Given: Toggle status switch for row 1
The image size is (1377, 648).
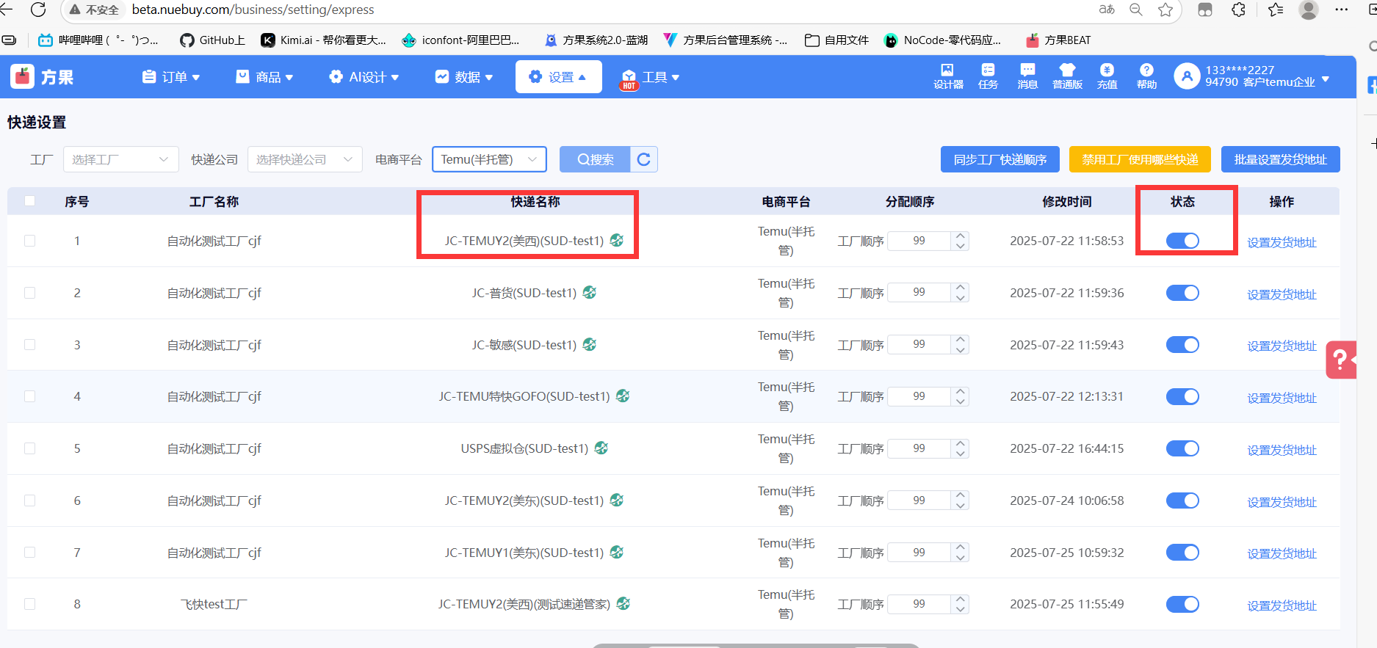Looking at the screenshot, I should tap(1182, 241).
